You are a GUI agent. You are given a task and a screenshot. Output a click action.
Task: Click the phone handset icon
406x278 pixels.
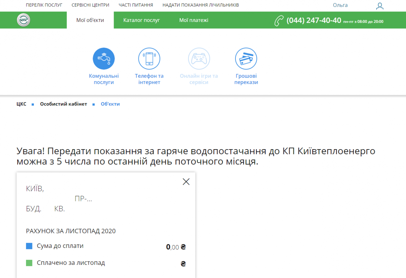279,21
